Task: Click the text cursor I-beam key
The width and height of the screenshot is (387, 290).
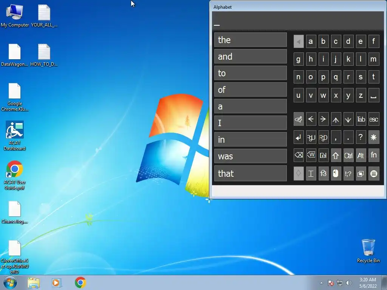Action: (x=311, y=174)
